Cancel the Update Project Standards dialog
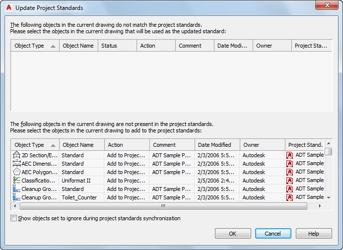 coord(273,234)
